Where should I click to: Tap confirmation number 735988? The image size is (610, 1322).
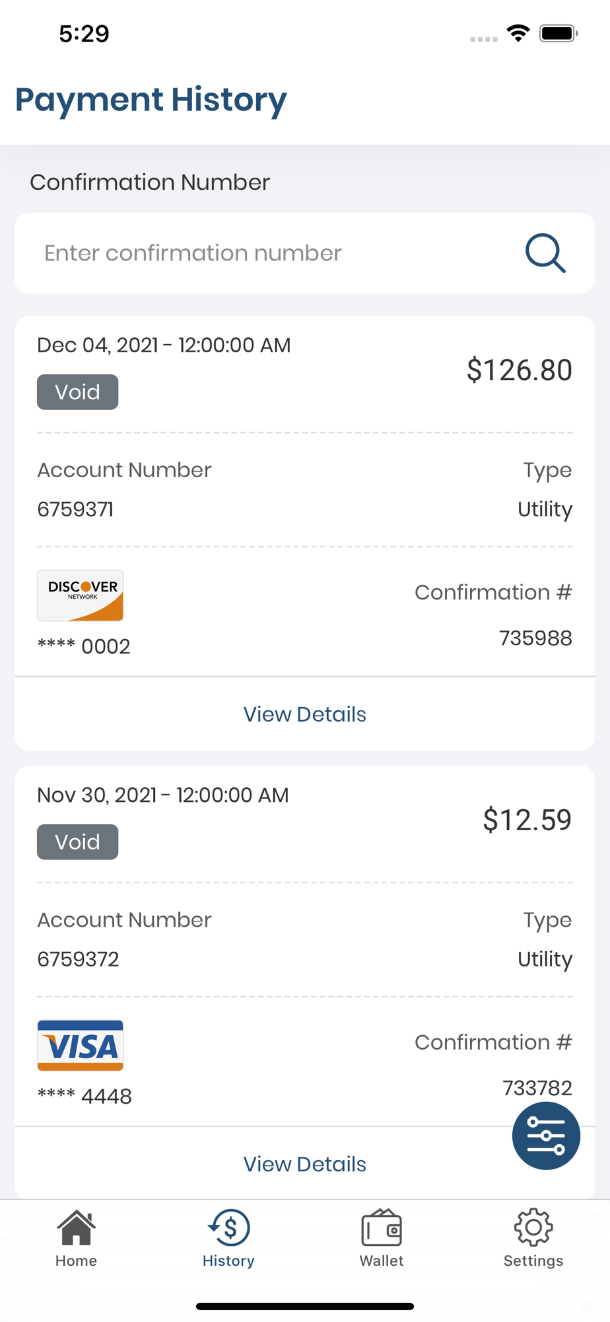[x=535, y=639]
